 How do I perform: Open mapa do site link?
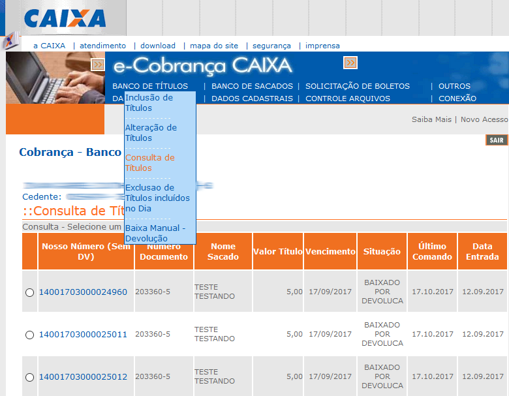(x=214, y=46)
